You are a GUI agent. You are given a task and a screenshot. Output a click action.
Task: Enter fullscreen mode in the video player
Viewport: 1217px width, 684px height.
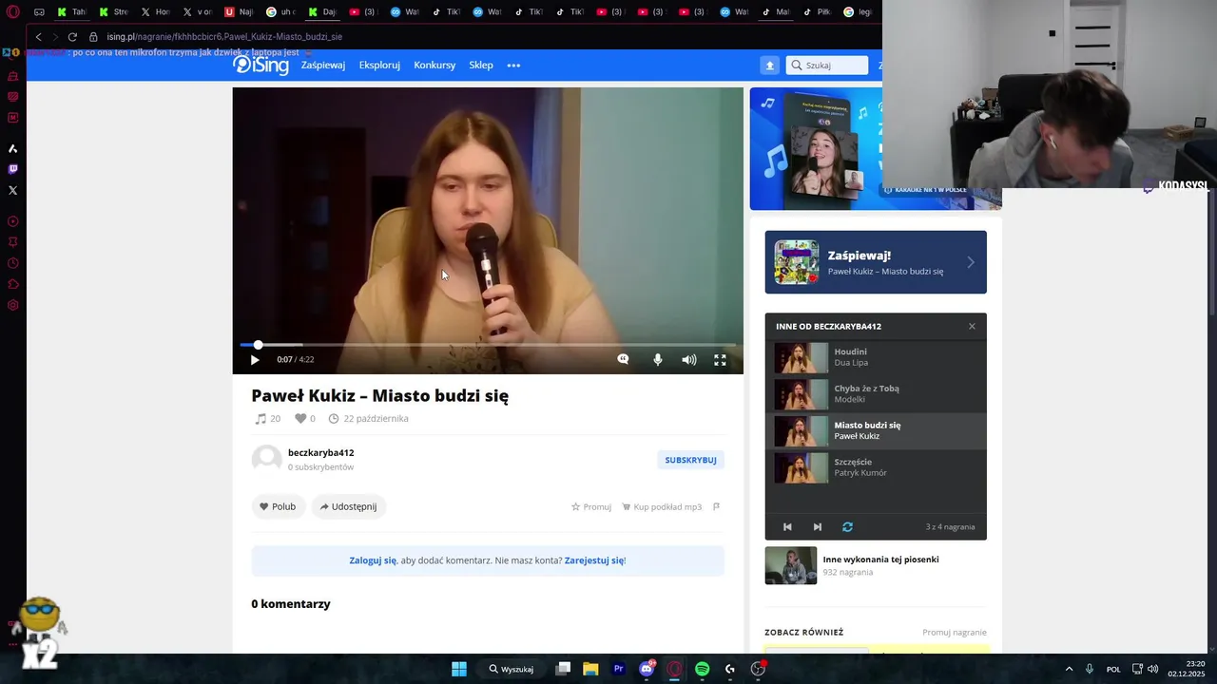pos(720,360)
